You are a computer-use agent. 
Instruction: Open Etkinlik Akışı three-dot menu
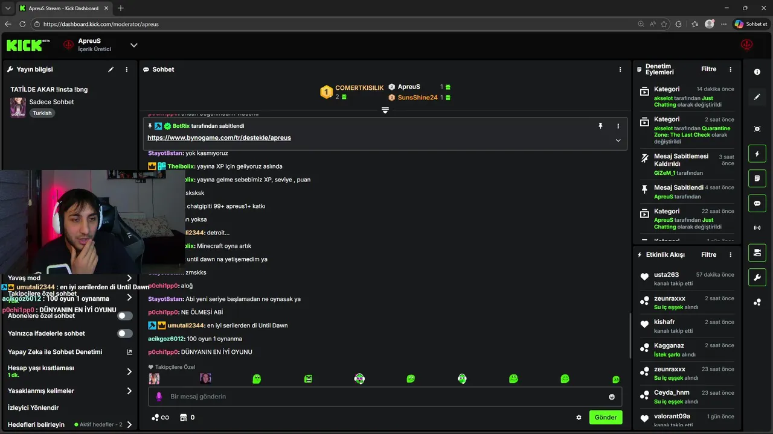pos(731,254)
